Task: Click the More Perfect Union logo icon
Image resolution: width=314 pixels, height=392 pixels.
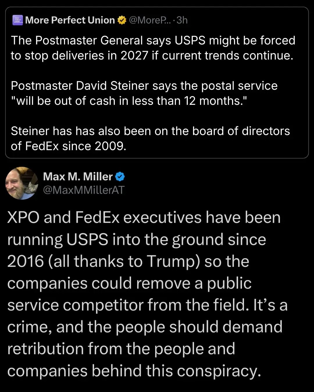Action: coord(17,20)
